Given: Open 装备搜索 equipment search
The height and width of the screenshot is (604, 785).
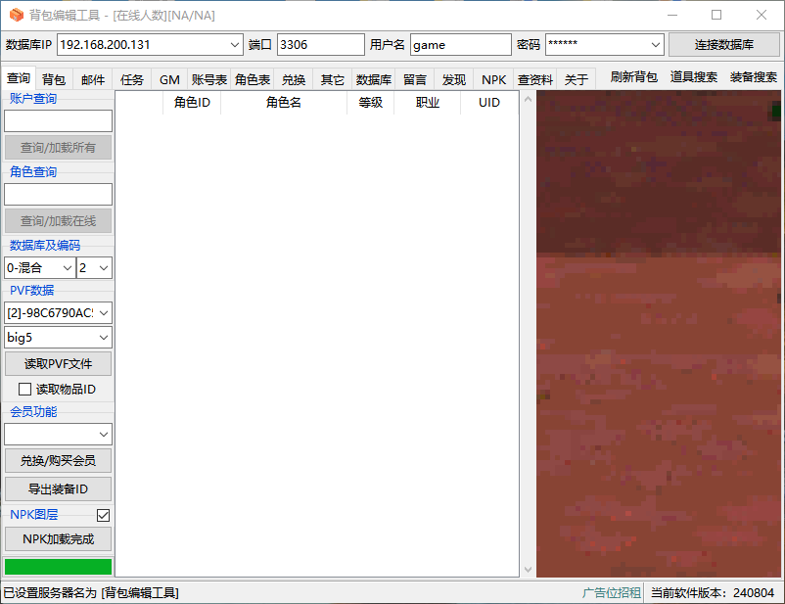Looking at the screenshot, I should tap(756, 78).
